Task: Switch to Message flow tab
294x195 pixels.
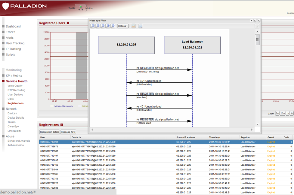Action: 68,132
